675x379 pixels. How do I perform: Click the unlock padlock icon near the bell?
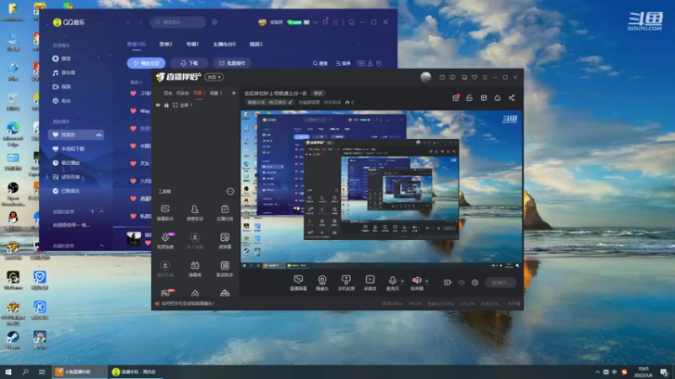[469, 98]
